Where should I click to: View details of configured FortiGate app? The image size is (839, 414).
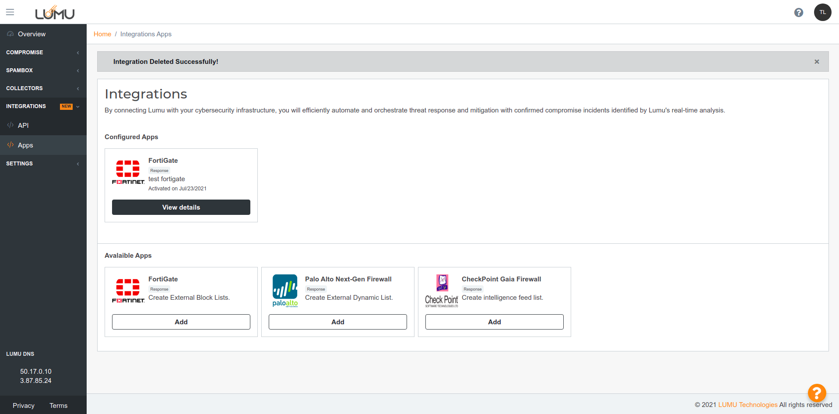point(181,207)
